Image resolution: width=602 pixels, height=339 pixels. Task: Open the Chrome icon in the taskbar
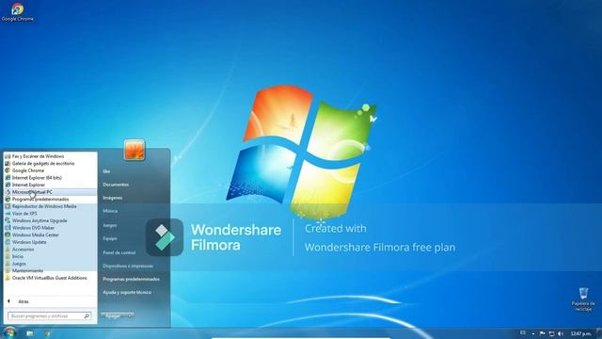[48, 333]
